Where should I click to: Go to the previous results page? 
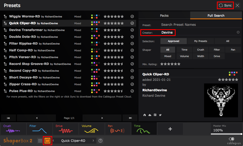(x=37, y=118)
